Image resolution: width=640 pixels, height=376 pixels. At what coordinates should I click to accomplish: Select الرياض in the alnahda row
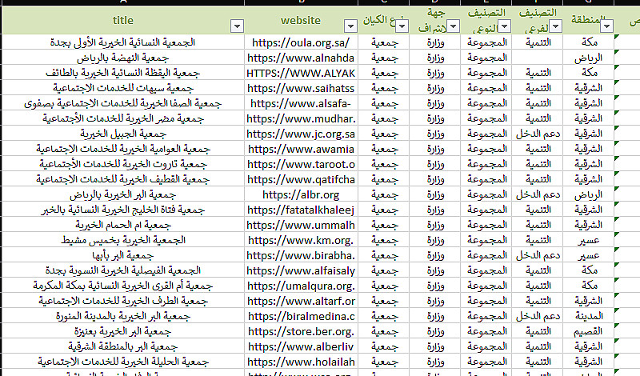pyautogui.click(x=589, y=58)
